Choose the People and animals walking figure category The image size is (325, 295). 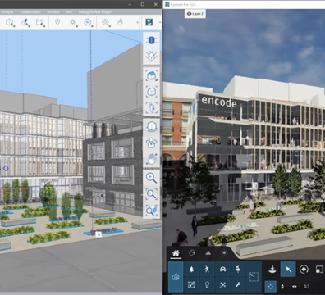207,269
